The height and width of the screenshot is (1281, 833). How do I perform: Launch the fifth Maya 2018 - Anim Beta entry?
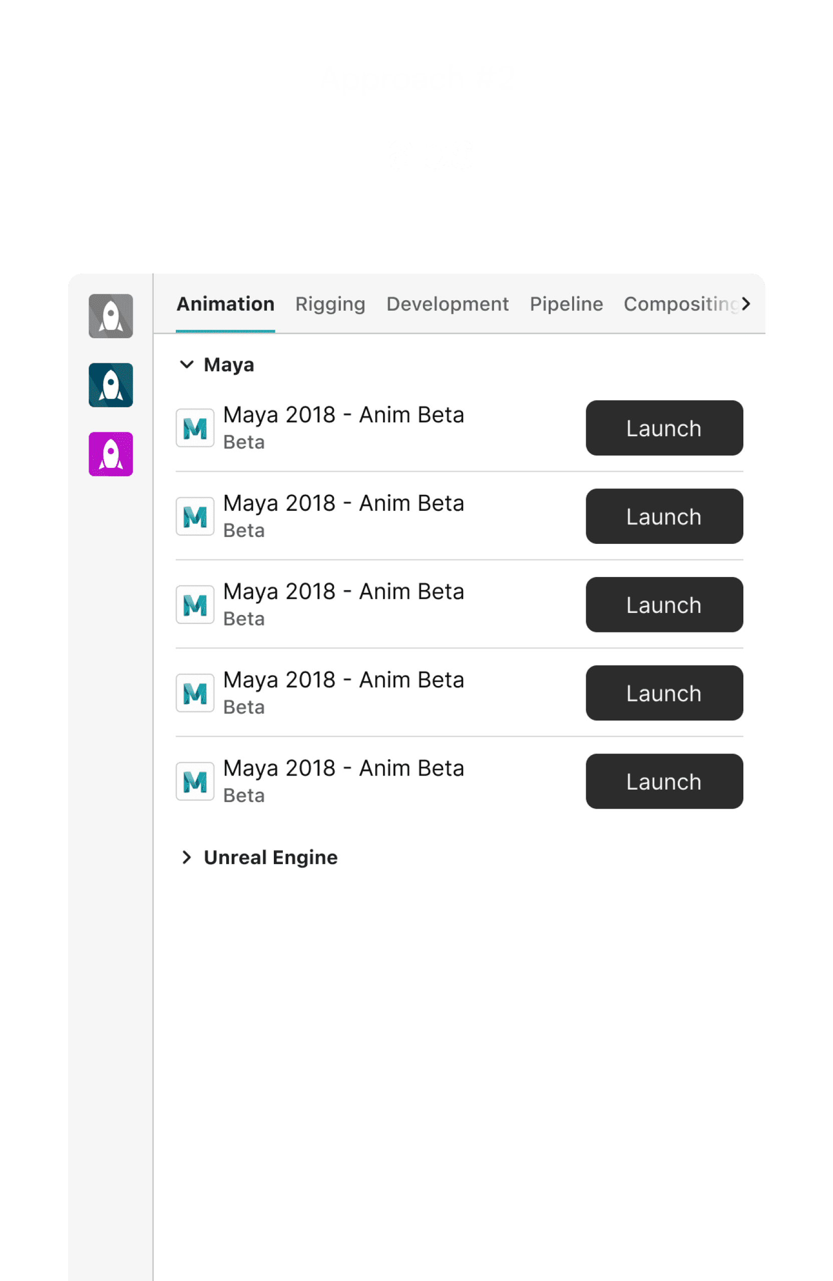tap(664, 781)
